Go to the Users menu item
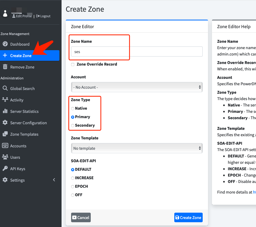This screenshot has height=227, width=256. pos(15,157)
